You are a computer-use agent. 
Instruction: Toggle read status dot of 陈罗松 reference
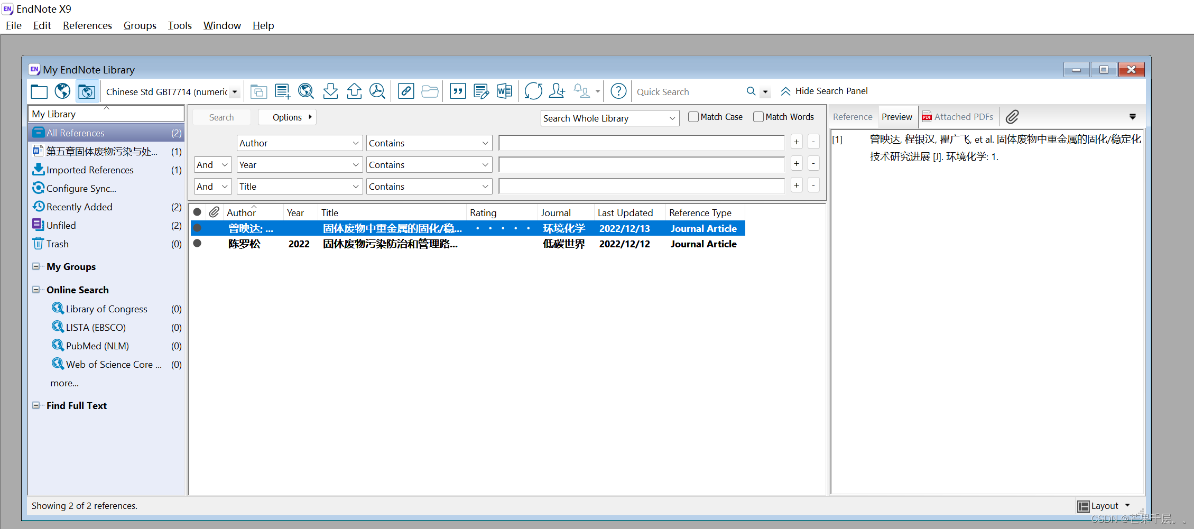click(197, 244)
